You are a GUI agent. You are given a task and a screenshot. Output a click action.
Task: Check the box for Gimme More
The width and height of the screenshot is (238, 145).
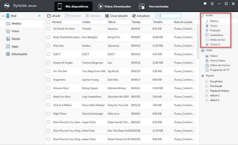48,88
